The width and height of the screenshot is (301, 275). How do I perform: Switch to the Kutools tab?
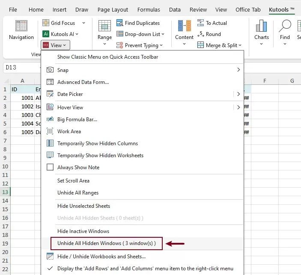point(282,9)
